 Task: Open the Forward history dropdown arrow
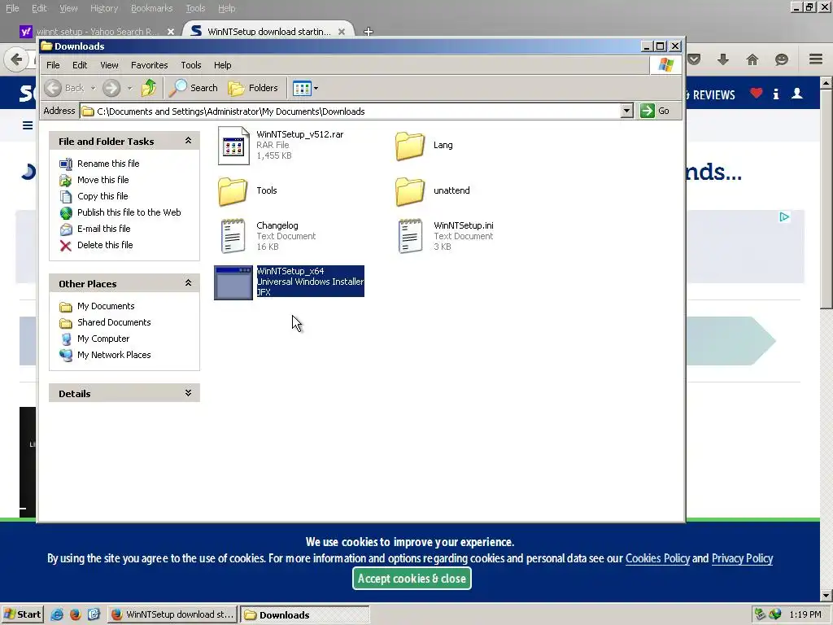tap(129, 88)
